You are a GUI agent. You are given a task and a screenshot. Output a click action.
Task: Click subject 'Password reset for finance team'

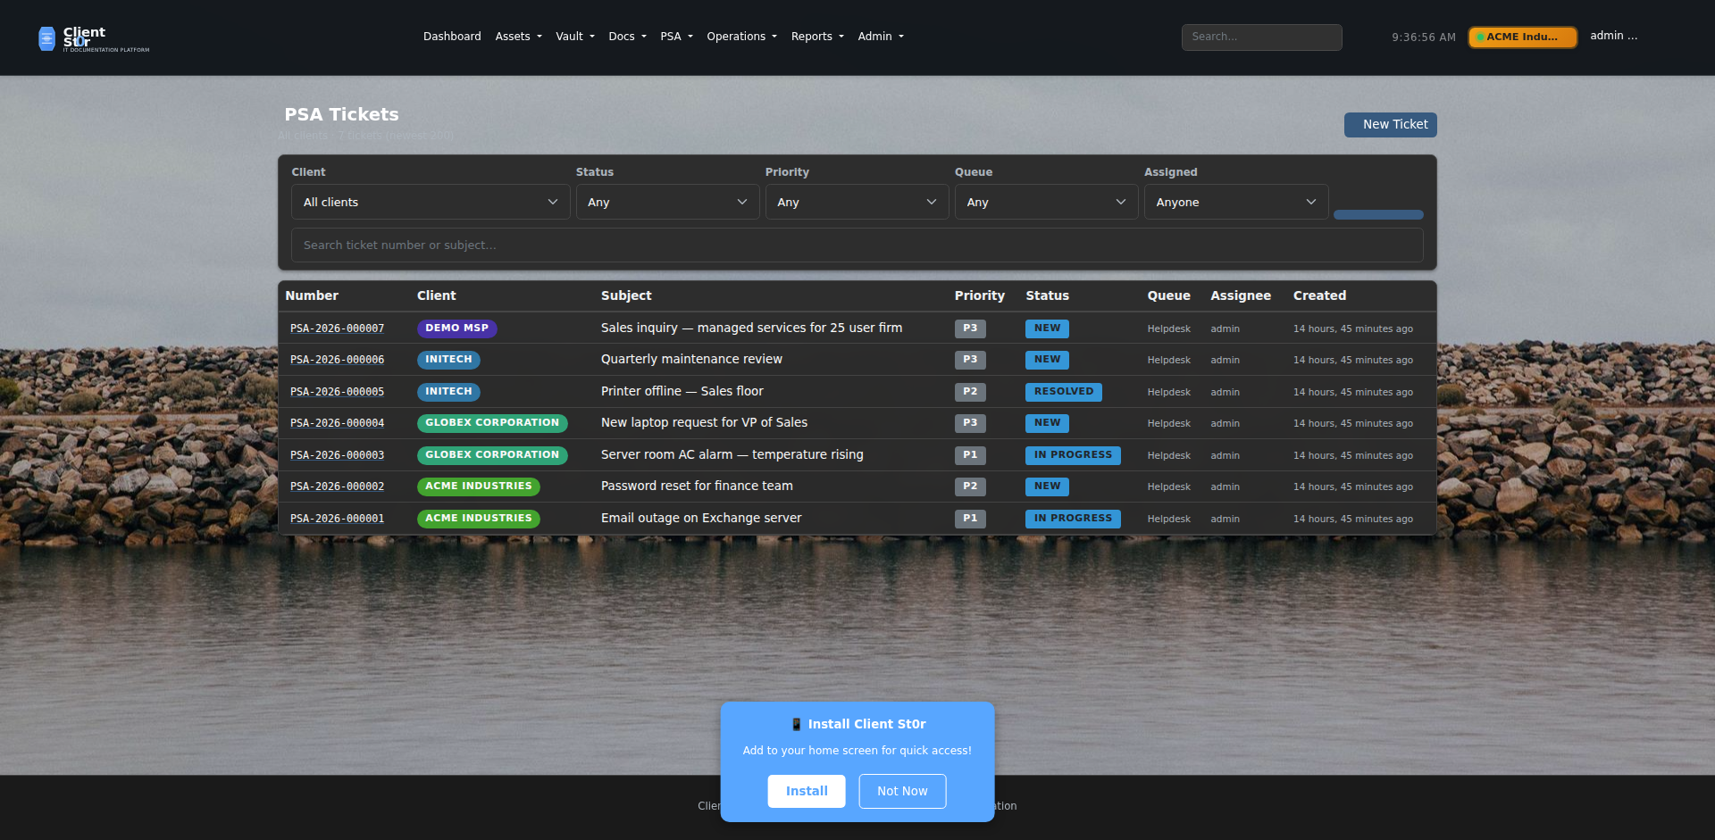(697, 486)
